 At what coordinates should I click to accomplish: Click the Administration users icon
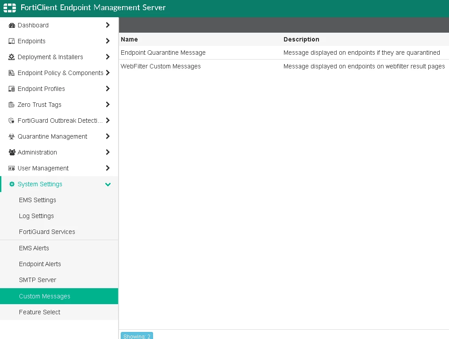[x=12, y=152]
